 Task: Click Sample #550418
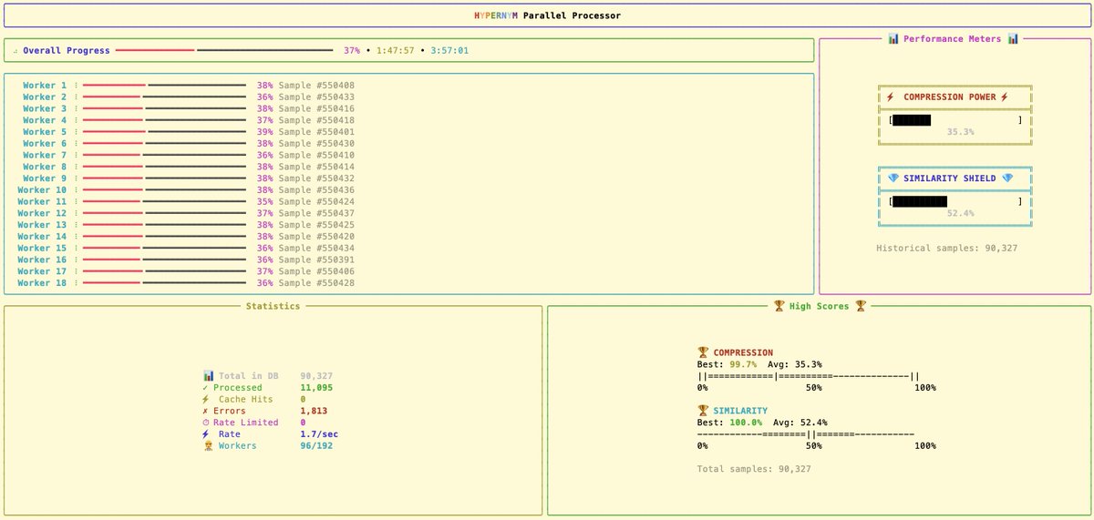click(316, 120)
